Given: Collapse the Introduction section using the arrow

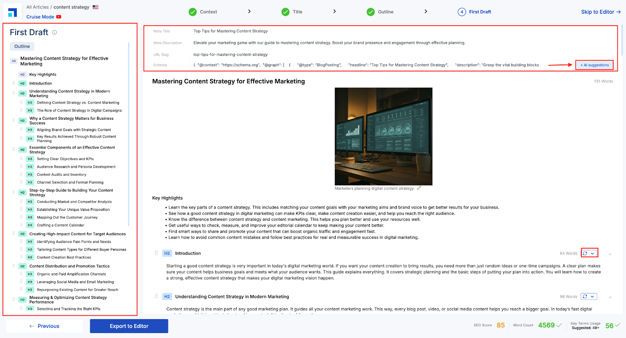Looking at the screenshot, I should (610, 254).
